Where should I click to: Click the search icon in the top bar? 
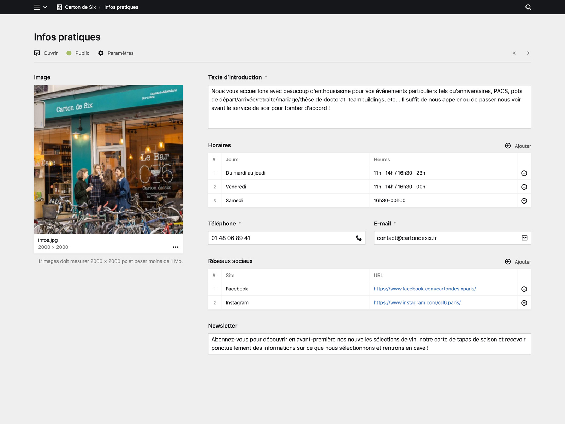coord(528,7)
